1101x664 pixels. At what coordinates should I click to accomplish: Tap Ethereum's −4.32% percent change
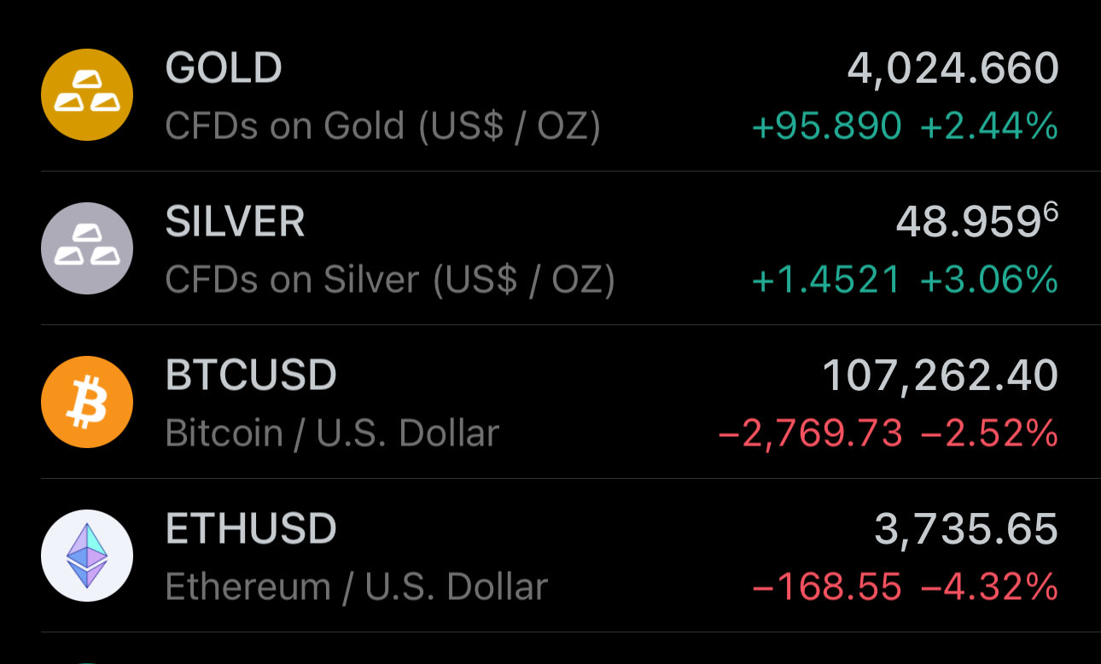(x=989, y=587)
